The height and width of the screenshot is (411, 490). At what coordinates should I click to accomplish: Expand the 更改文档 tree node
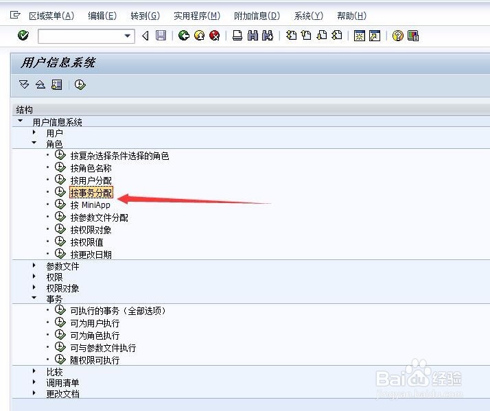pyautogui.click(x=34, y=392)
